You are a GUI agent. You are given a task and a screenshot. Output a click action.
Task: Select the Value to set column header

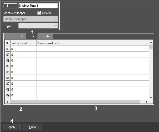24,43
